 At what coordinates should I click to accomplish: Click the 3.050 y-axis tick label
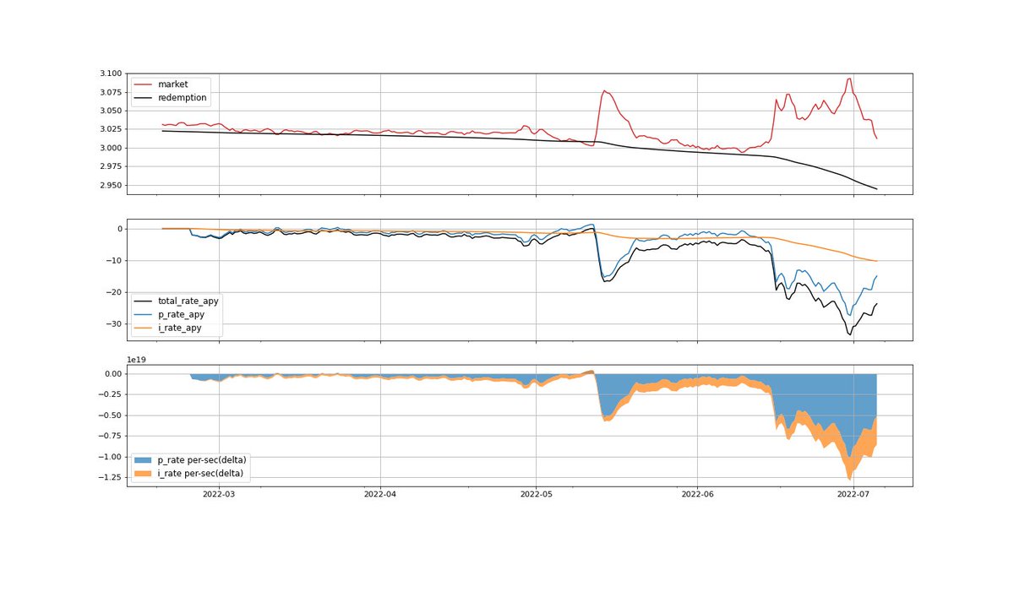click(109, 111)
